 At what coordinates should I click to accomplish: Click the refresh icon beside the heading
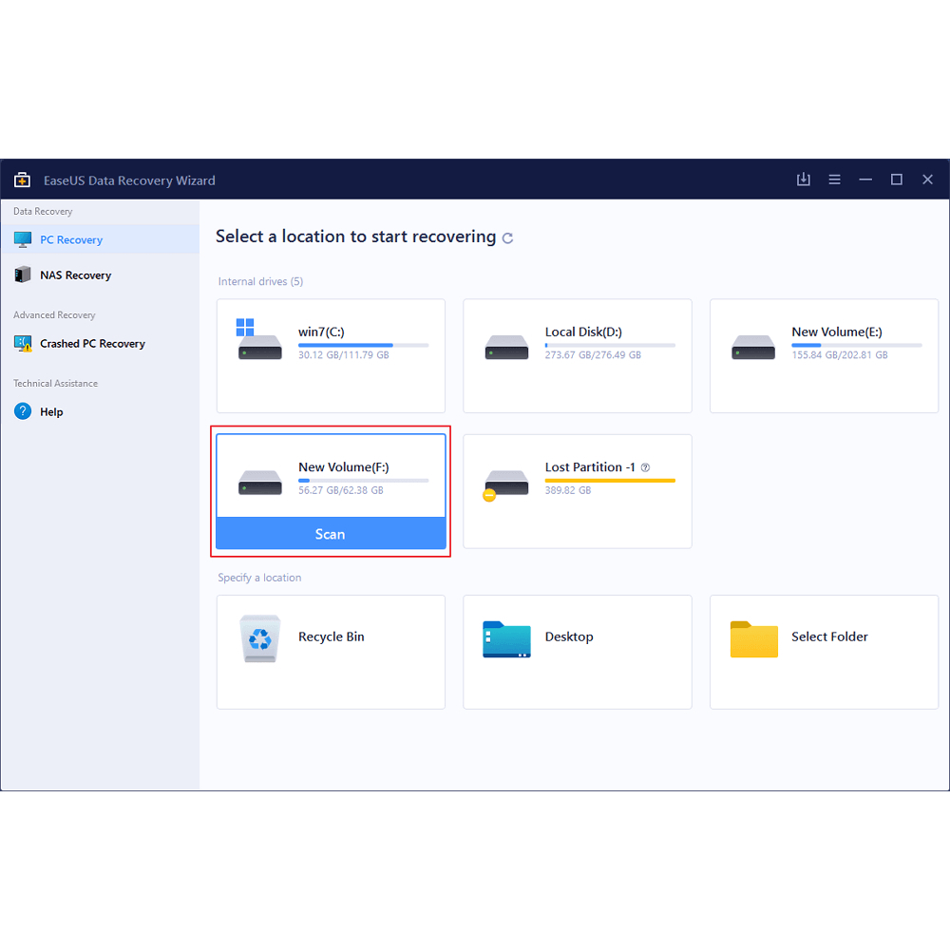(x=507, y=238)
